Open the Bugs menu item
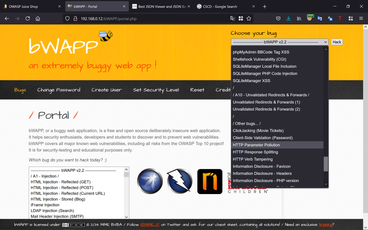Image resolution: width=368 pixels, height=230 pixels. [x=20, y=90]
